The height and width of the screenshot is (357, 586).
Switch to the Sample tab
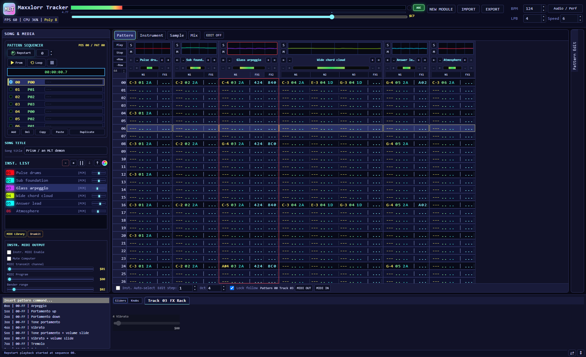[x=177, y=35]
